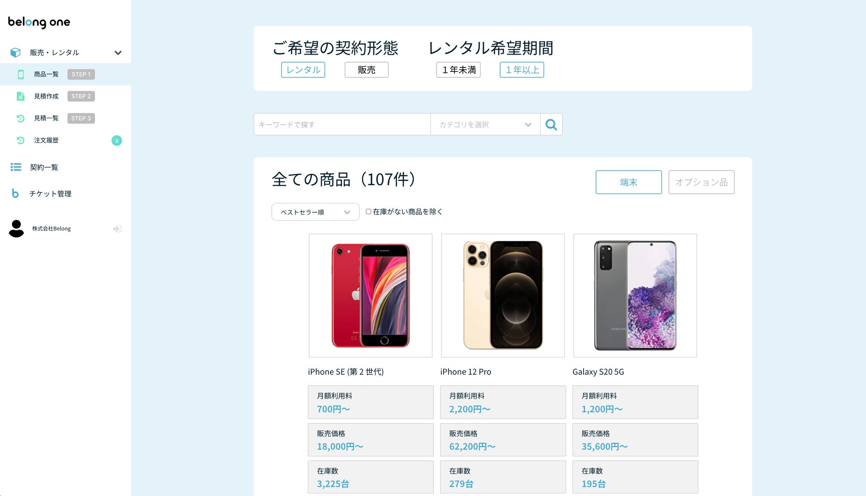Open the カテゴリを選択 dropdown
This screenshot has width=866, height=496.
coord(485,124)
